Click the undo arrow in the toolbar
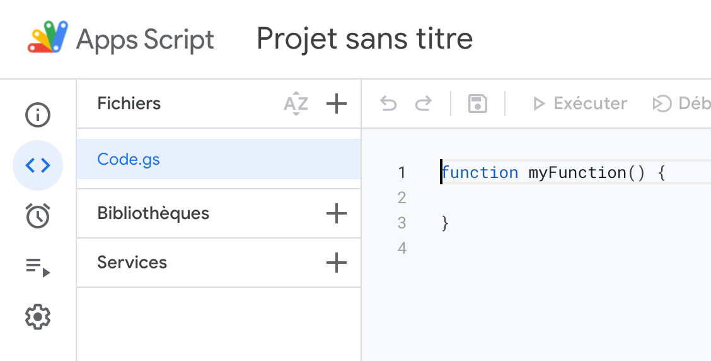This screenshot has height=361, width=711. pyautogui.click(x=388, y=104)
